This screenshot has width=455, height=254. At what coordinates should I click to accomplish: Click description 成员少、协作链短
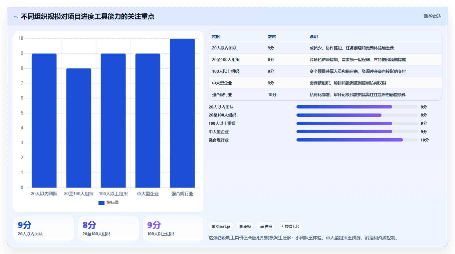352,48
